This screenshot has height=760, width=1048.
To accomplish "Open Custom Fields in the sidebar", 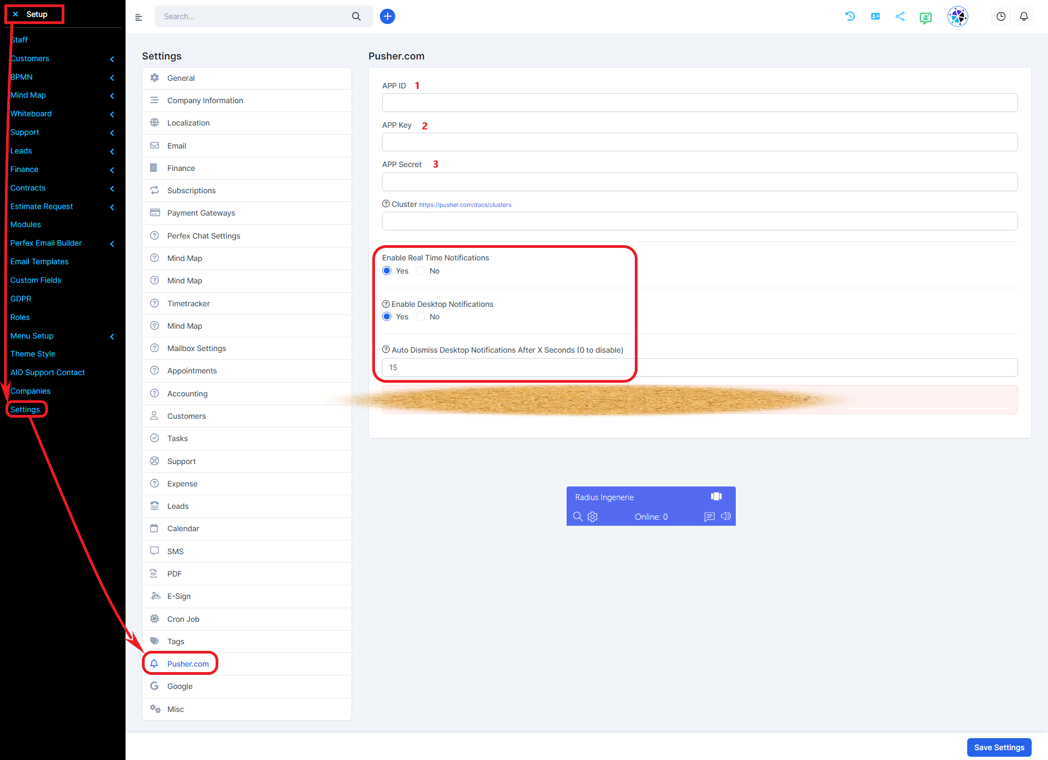I will click(35, 280).
